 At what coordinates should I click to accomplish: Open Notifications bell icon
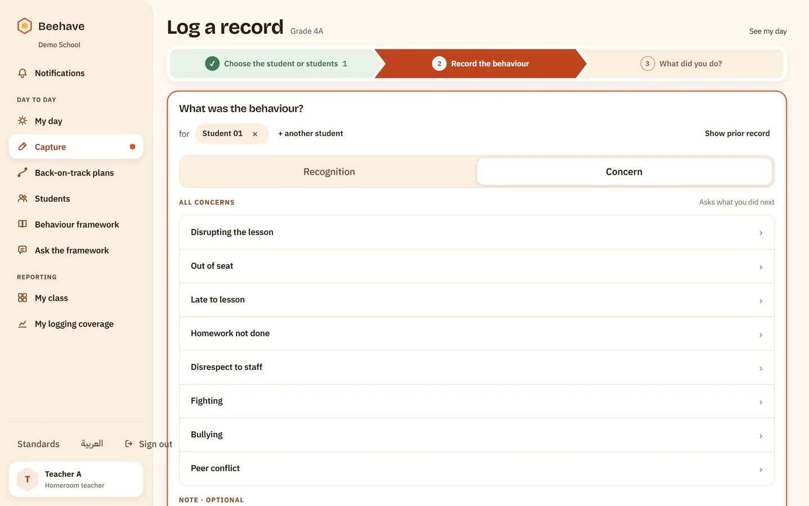[x=22, y=73]
